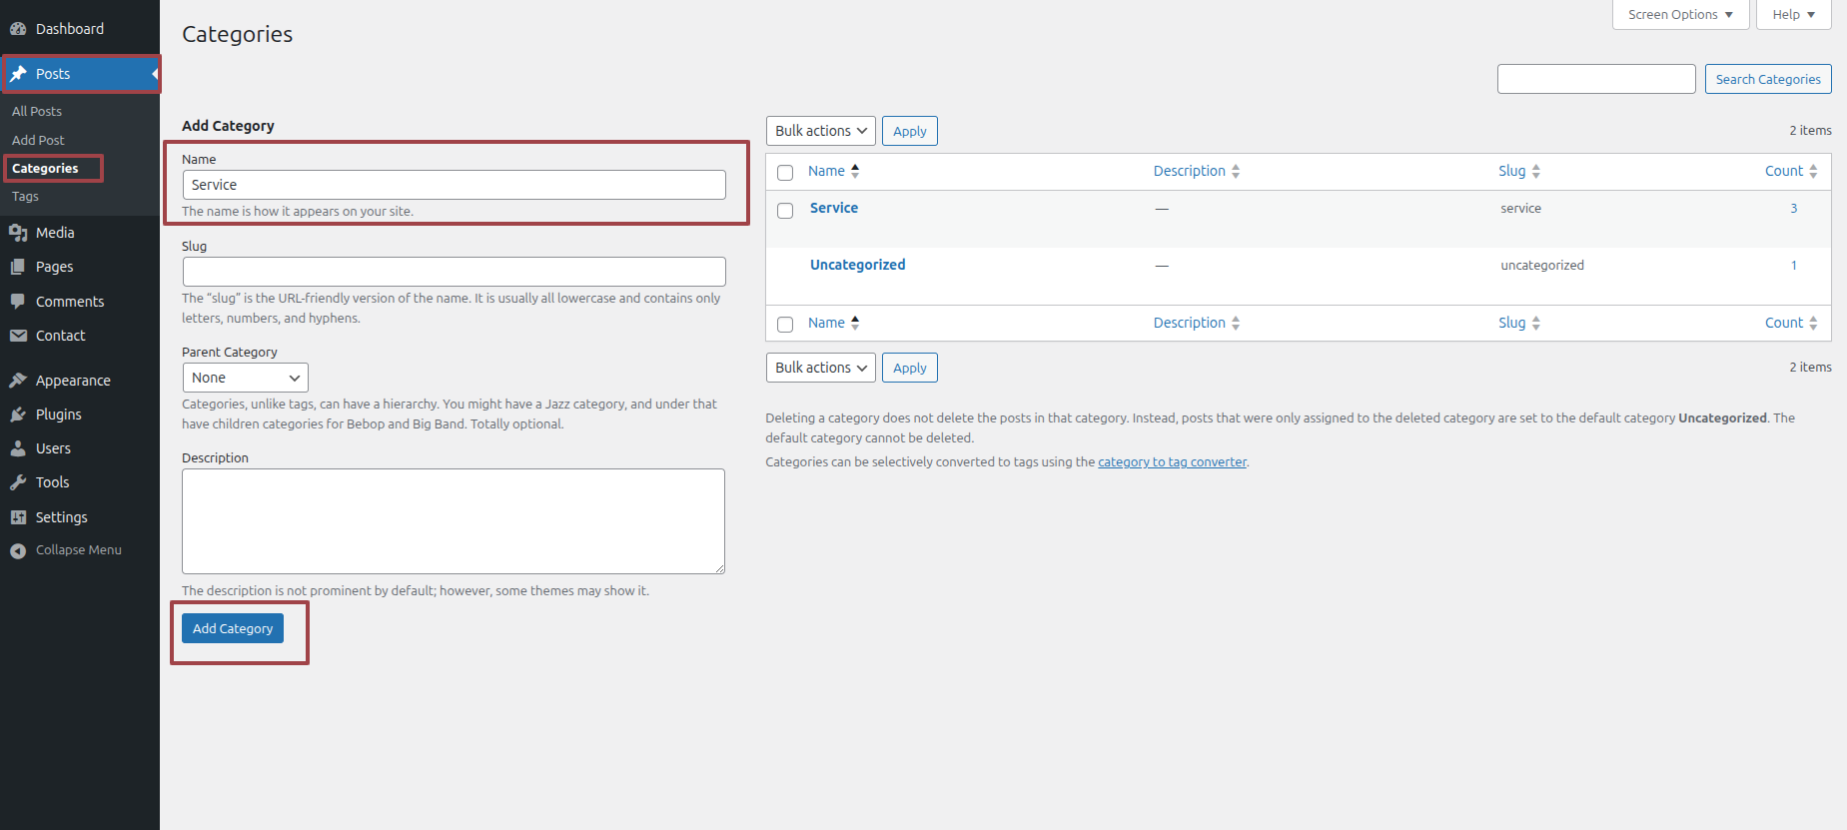The width and height of the screenshot is (1847, 830).
Task: Click the Dashboard gauge icon
Action: coord(18,29)
